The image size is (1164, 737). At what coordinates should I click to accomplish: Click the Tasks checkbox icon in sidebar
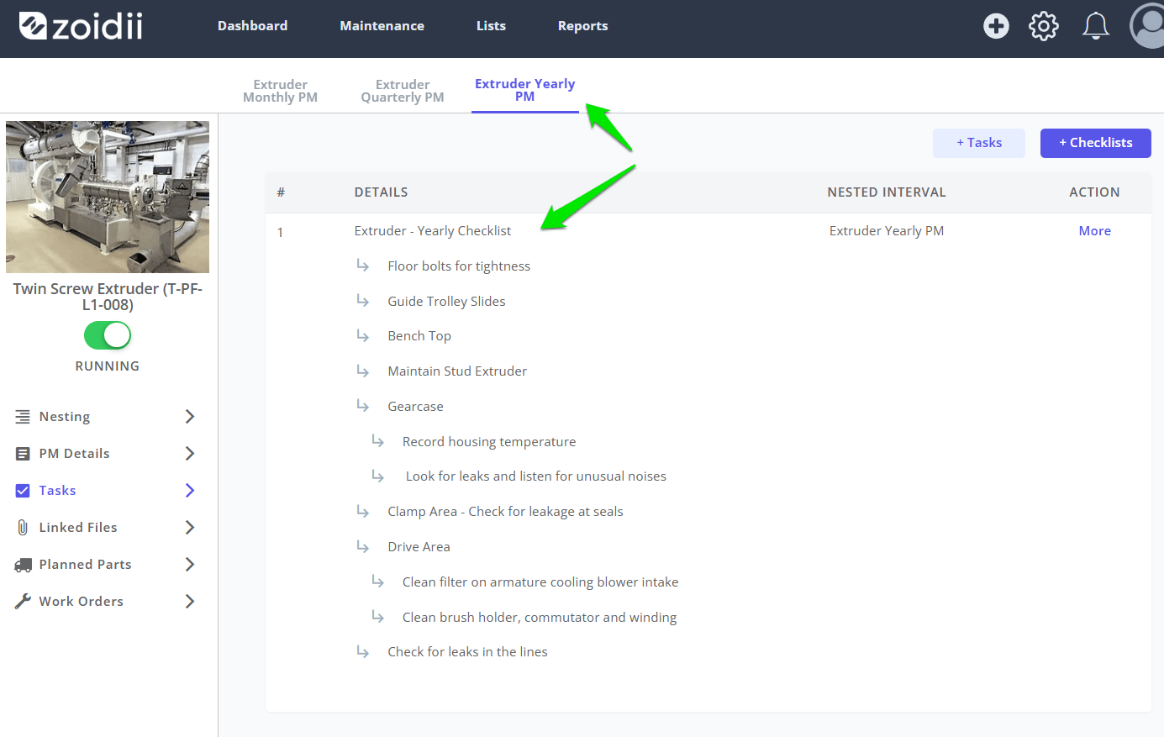pos(23,491)
